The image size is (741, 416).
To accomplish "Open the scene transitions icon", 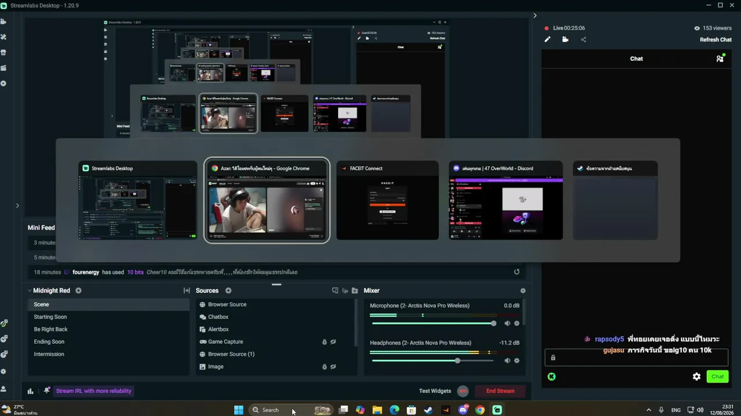I will click(x=186, y=291).
